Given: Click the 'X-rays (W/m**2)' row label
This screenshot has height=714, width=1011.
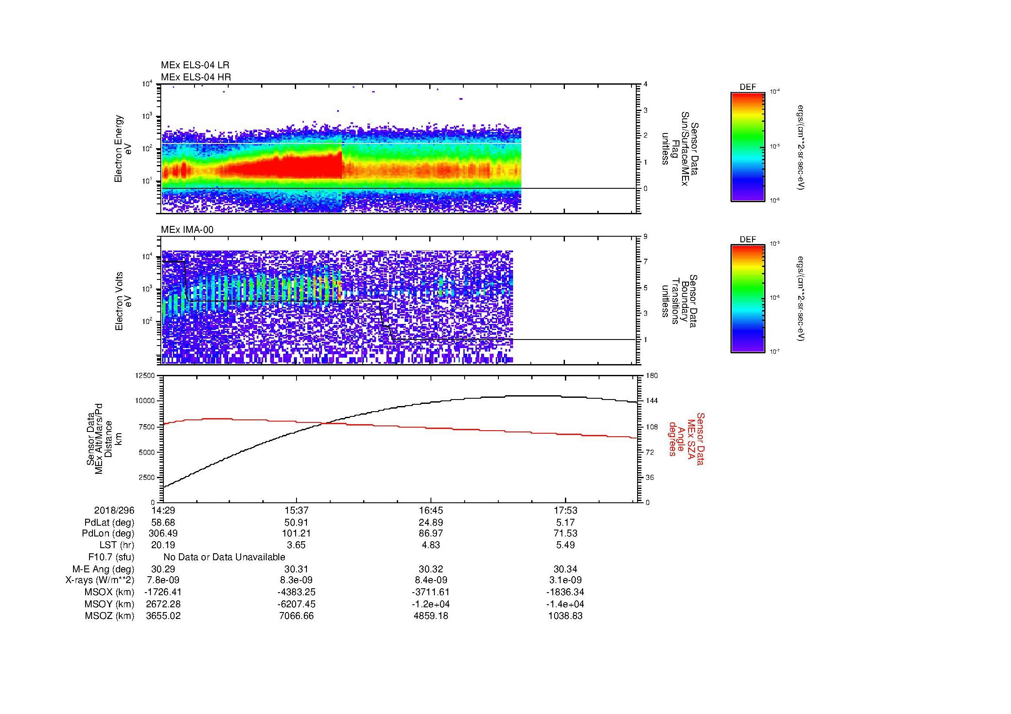Looking at the screenshot, I should pyautogui.click(x=100, y=580).
